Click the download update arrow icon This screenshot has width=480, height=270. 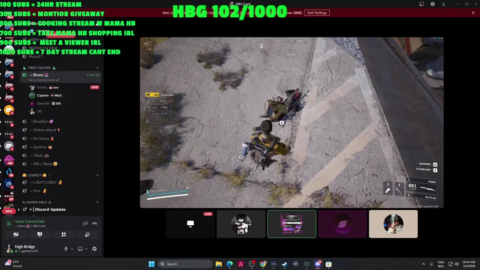click(444, 4)
